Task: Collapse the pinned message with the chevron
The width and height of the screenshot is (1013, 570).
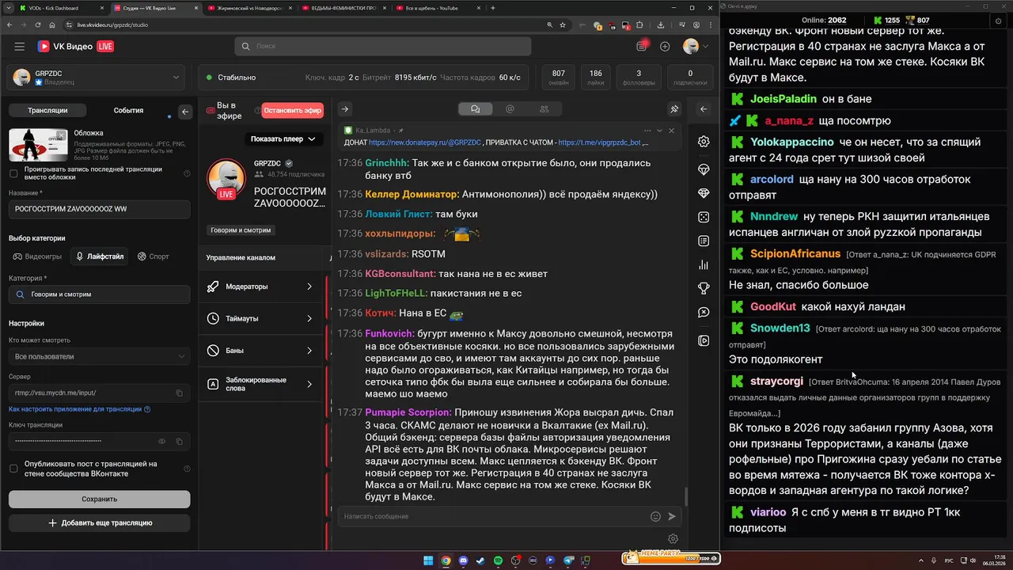Action: click(659, 131)
